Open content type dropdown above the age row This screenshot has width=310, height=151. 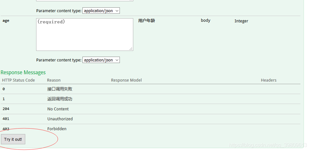coord(101,11)
